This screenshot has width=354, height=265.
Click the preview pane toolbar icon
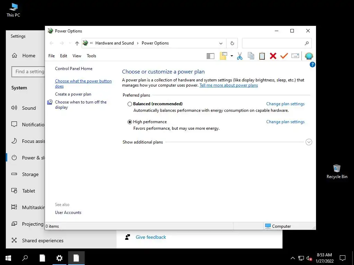[x=211, y=56]
